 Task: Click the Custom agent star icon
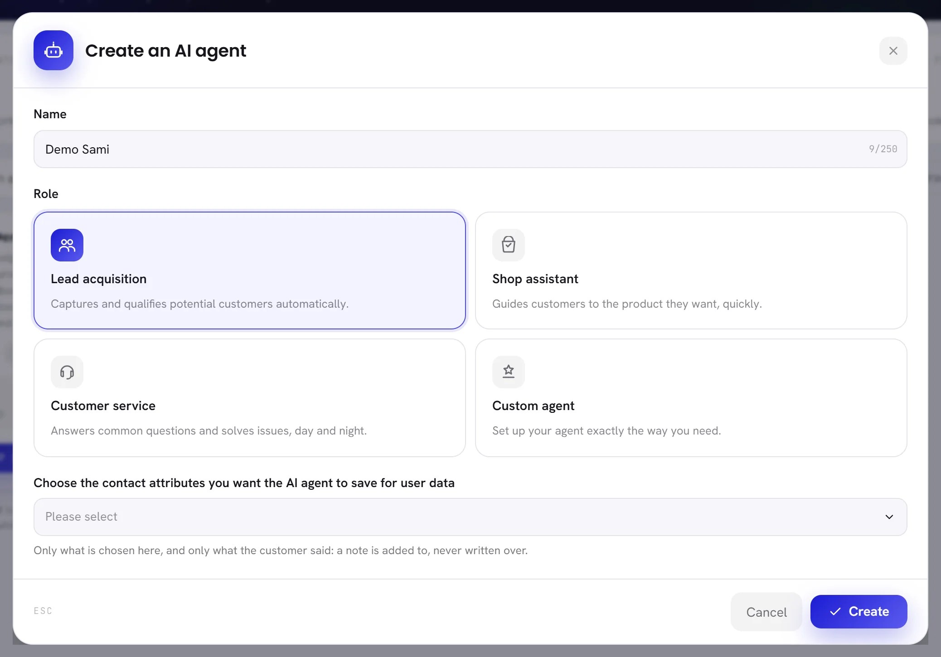[509, 372]
